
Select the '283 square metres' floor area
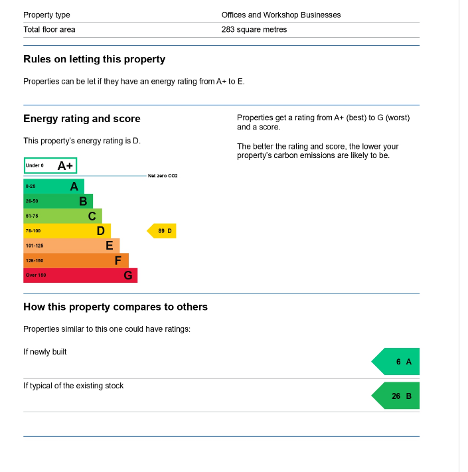(x=254, y=29)
